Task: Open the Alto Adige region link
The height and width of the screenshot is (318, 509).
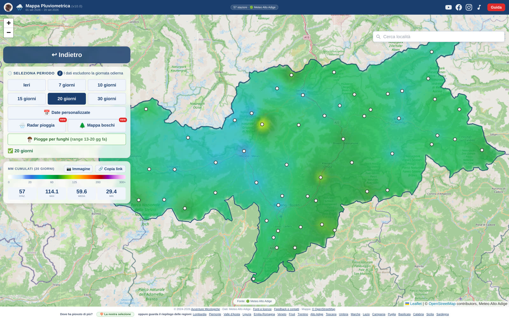Action: (317, 314)
